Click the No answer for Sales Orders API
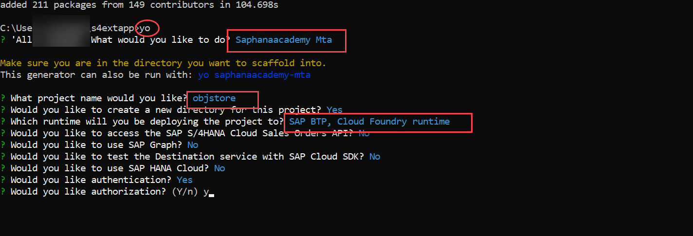Screen dimensions: 693x236 pos(364,133)
